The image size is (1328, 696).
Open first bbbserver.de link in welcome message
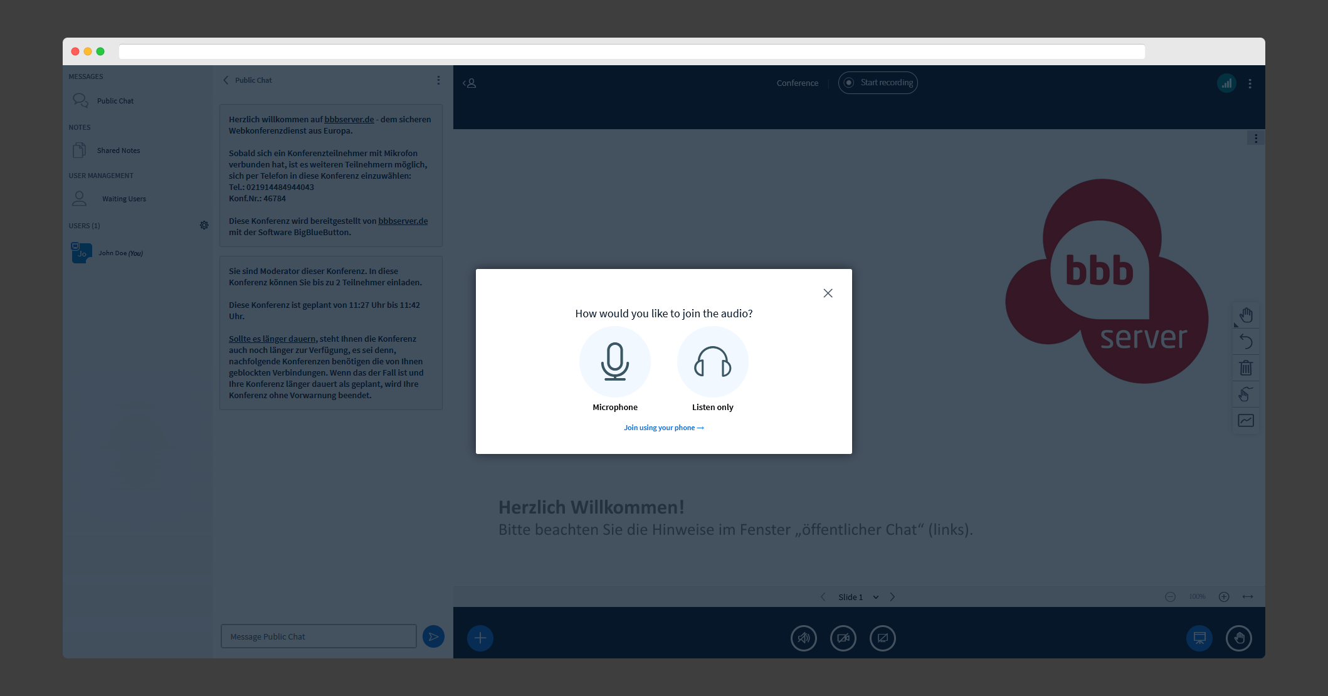[349, 119]
